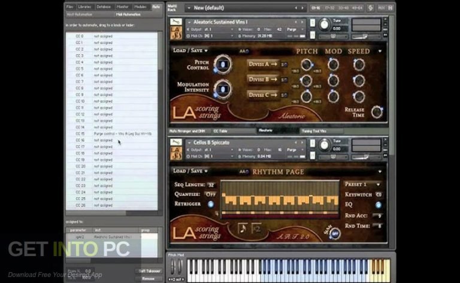Click the Pitch Control knob
The height and width of the screenshot is (283, 460).
click(223, 65)
